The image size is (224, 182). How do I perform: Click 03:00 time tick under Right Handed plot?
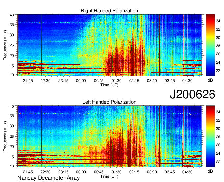(152, 81)
